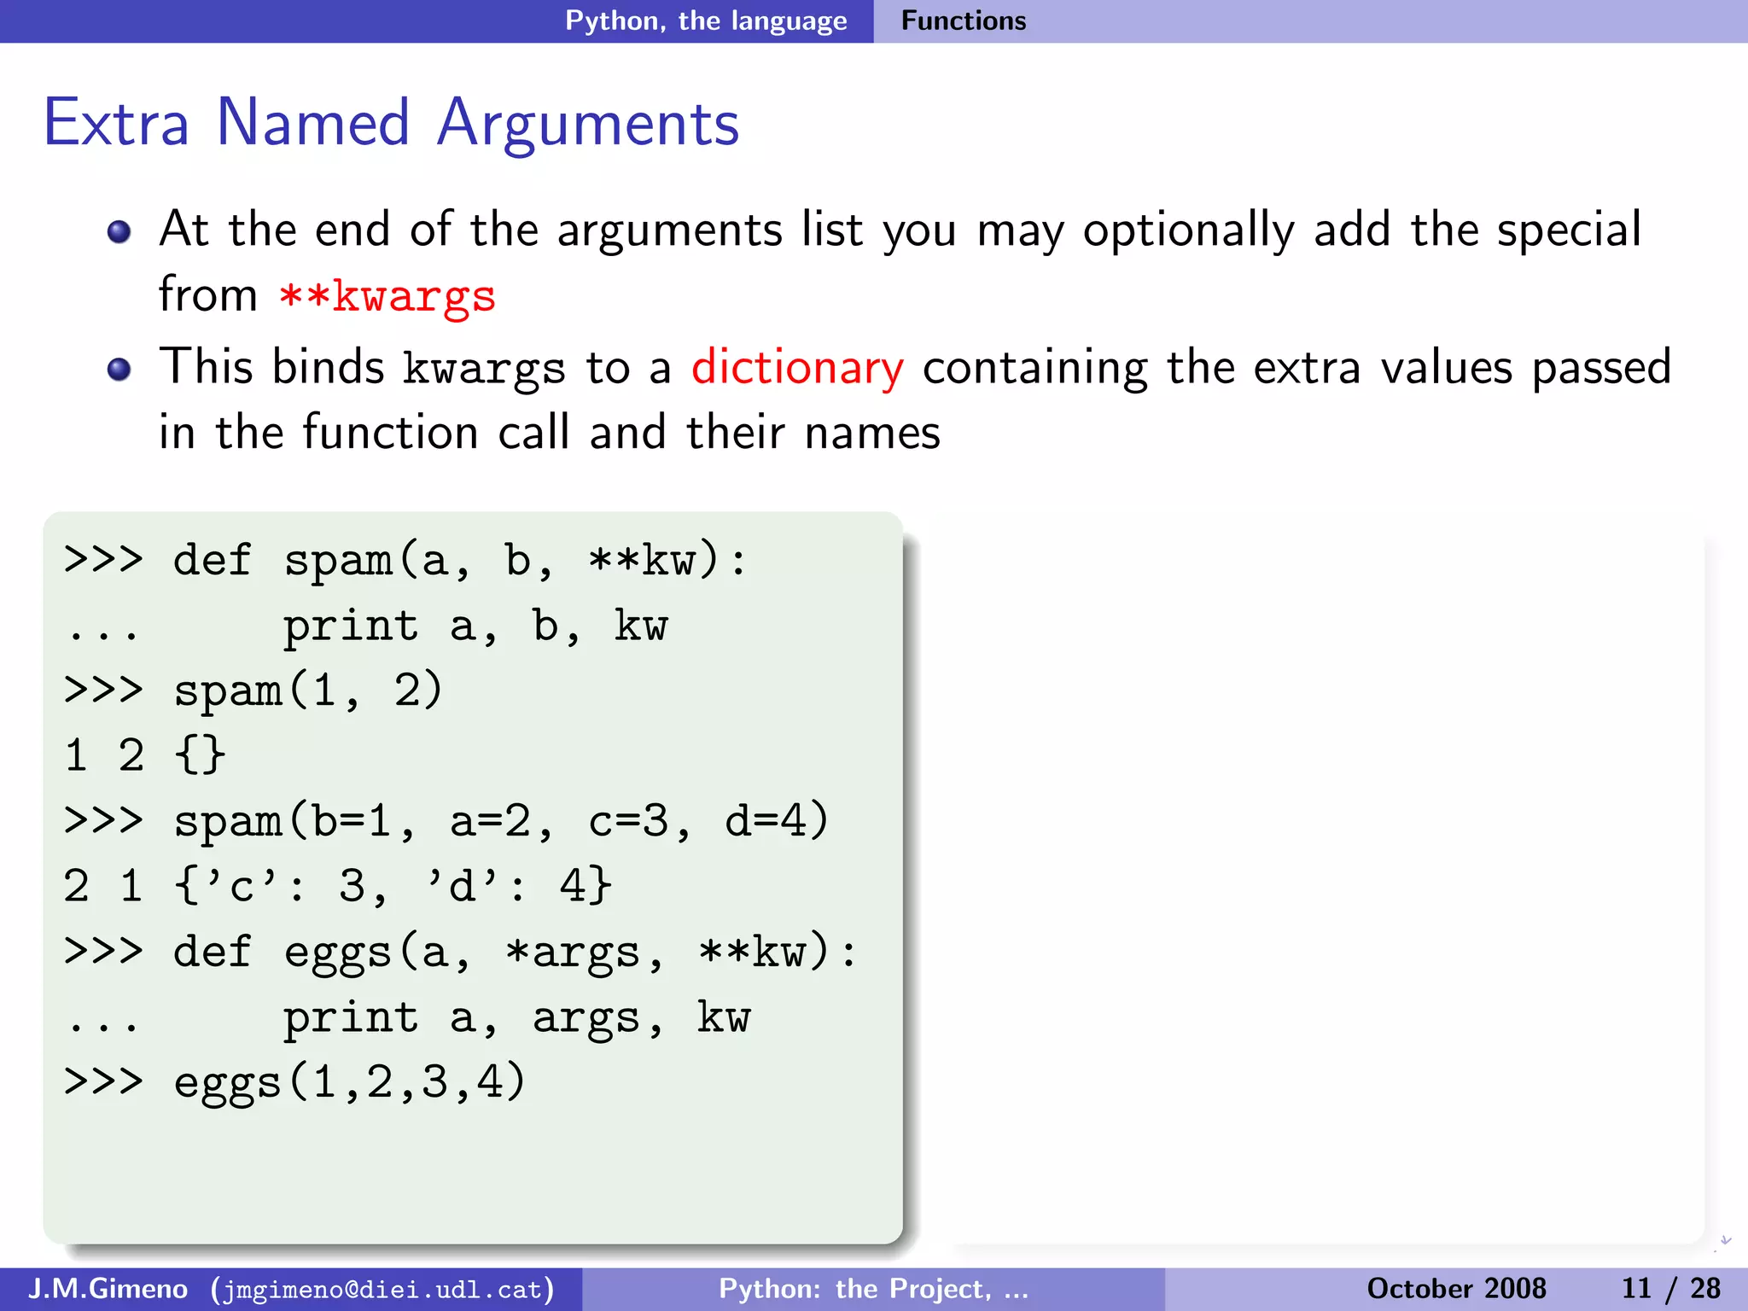Click the red '**kwargs' code text

[x=388, y=296]
